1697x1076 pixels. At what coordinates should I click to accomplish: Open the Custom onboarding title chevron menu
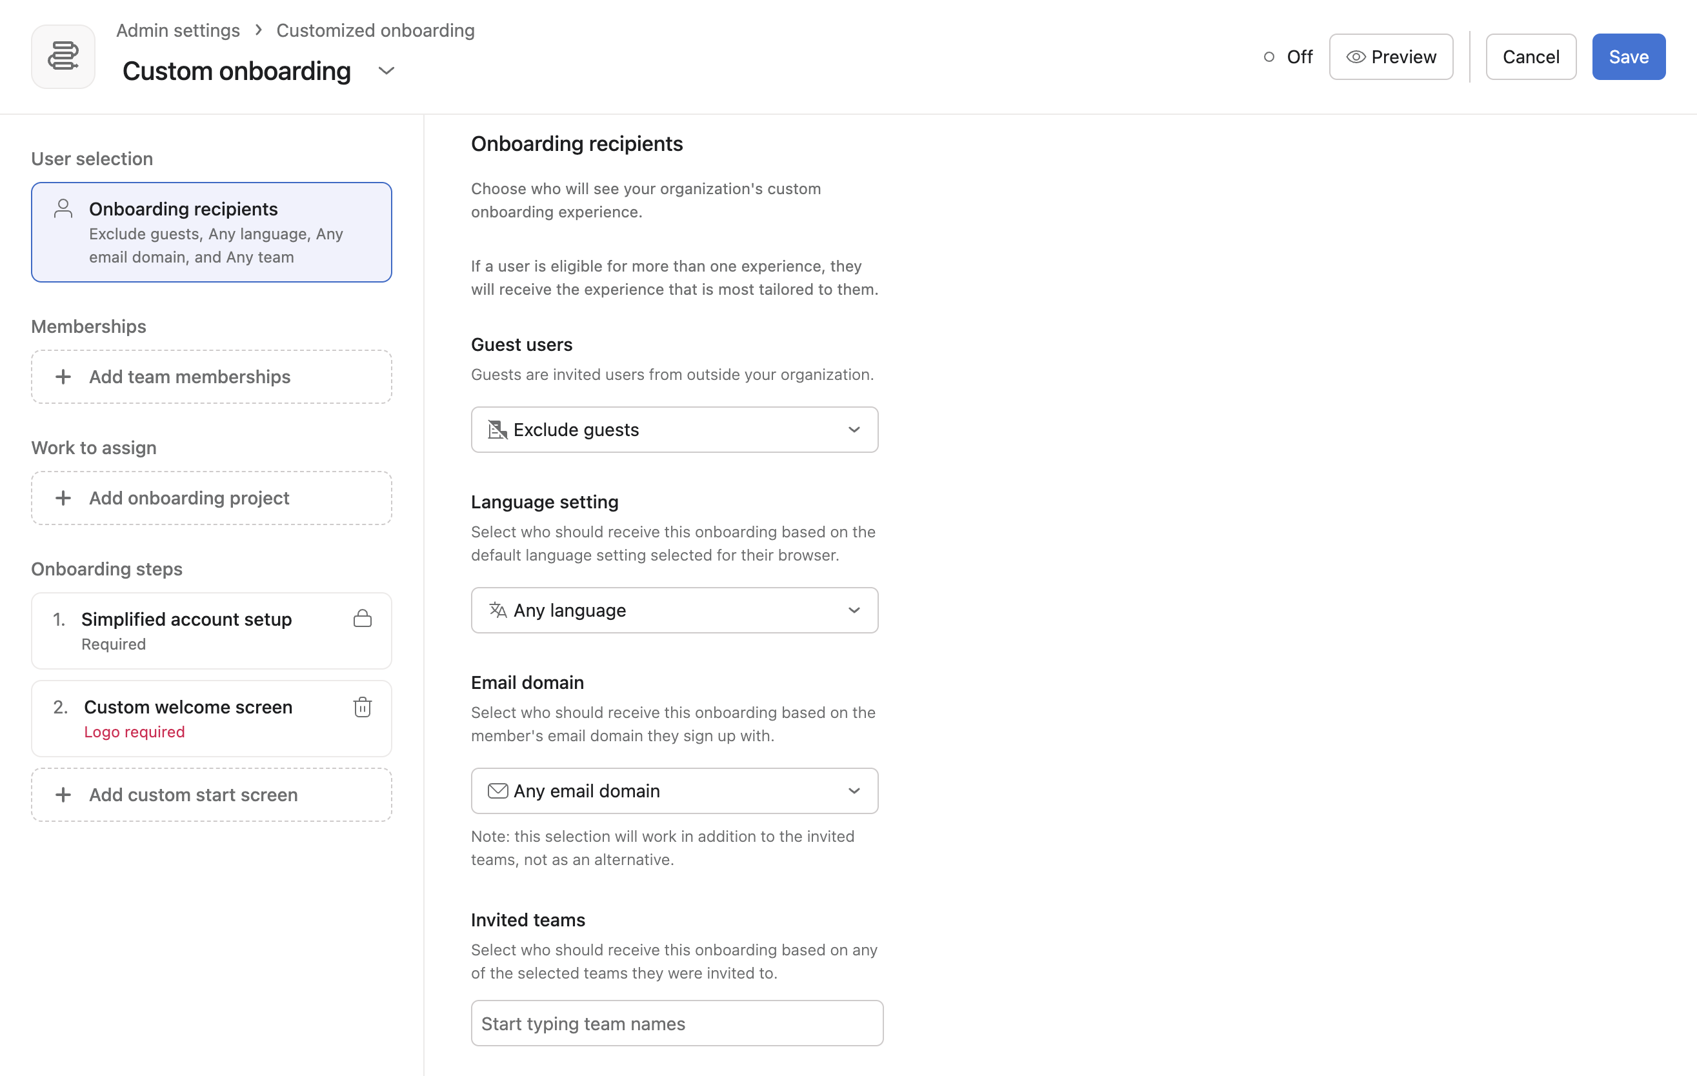click(387, 70)
